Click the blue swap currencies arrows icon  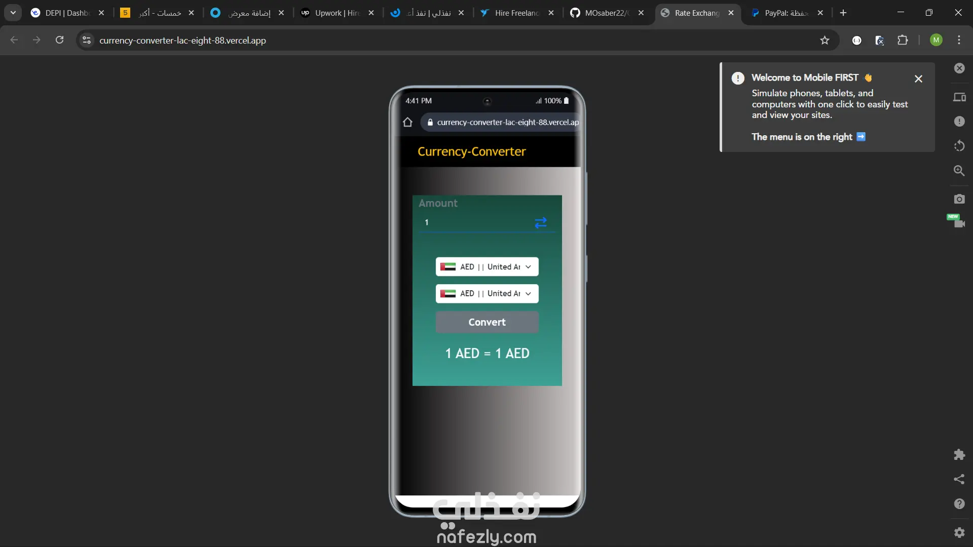point(541,223)
